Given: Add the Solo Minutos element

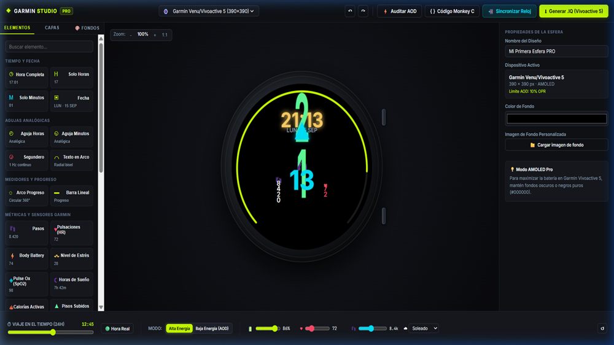Looking at the screenshot, I should click(x=26, y=101).
